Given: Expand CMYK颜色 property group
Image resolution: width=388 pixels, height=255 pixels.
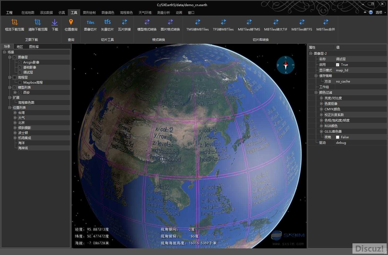Looking at the screenshot, I should [x=321, y=109].
